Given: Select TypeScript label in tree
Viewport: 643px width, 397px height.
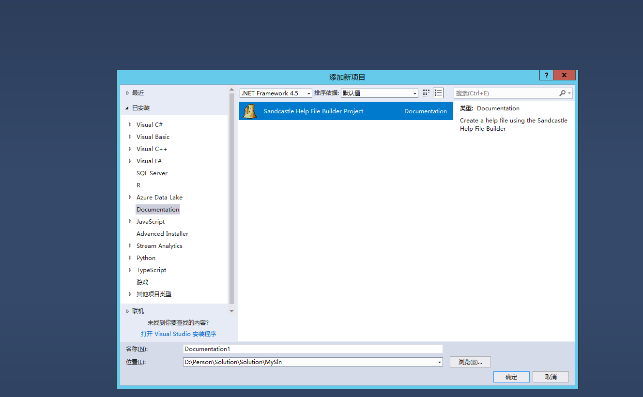Looking at the screenshot, I should [x=151, y=270].
